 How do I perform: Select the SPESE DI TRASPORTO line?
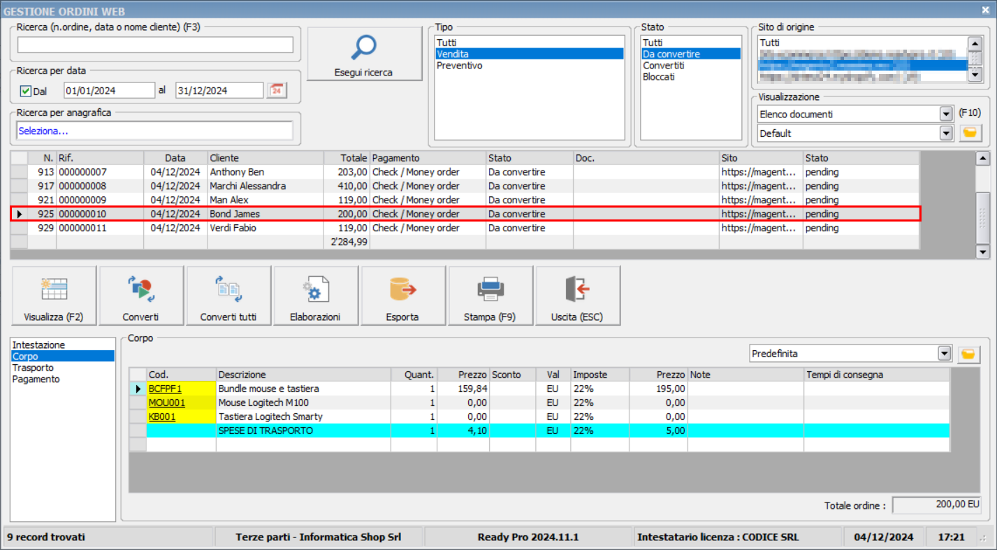539,430
